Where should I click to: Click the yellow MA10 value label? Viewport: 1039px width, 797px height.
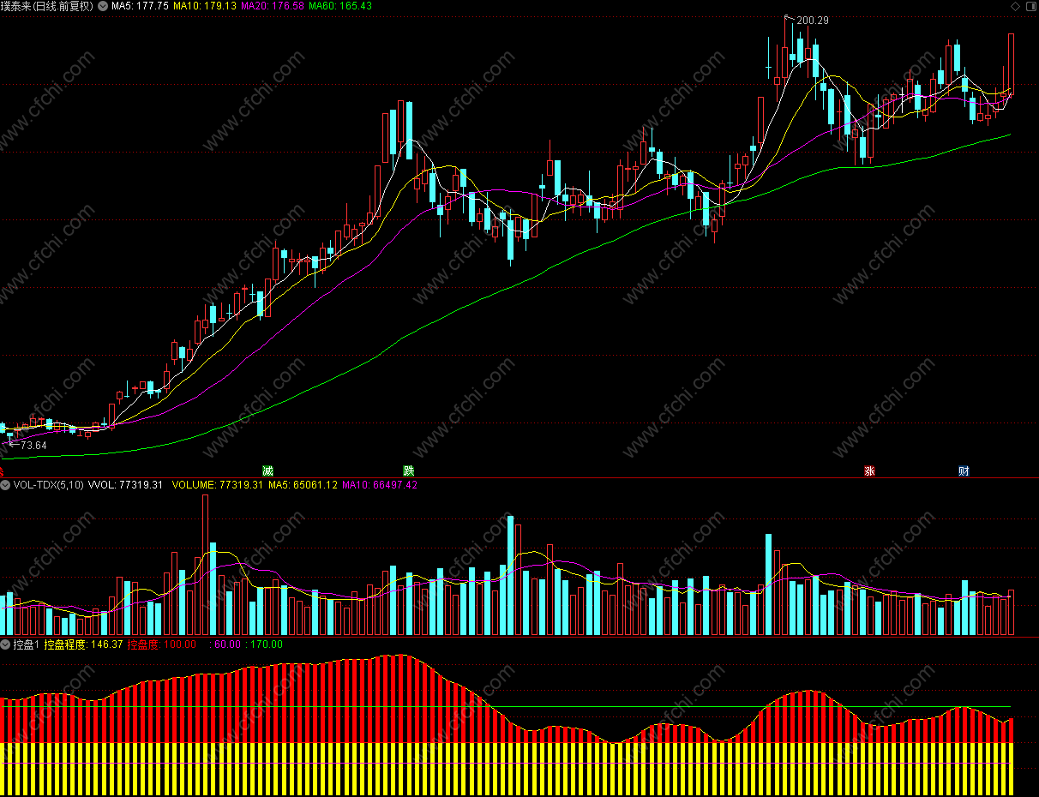(x=205, y=6)
